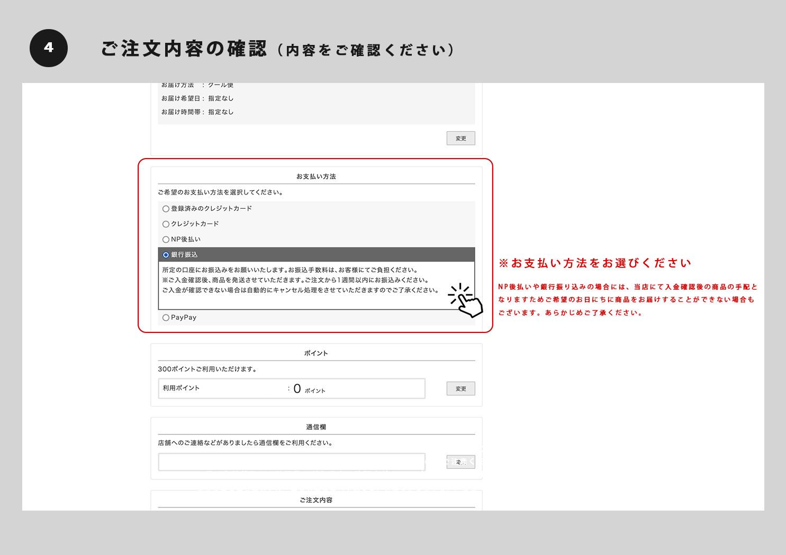Click text お届け希望日： 指定なし

(197, 98)
